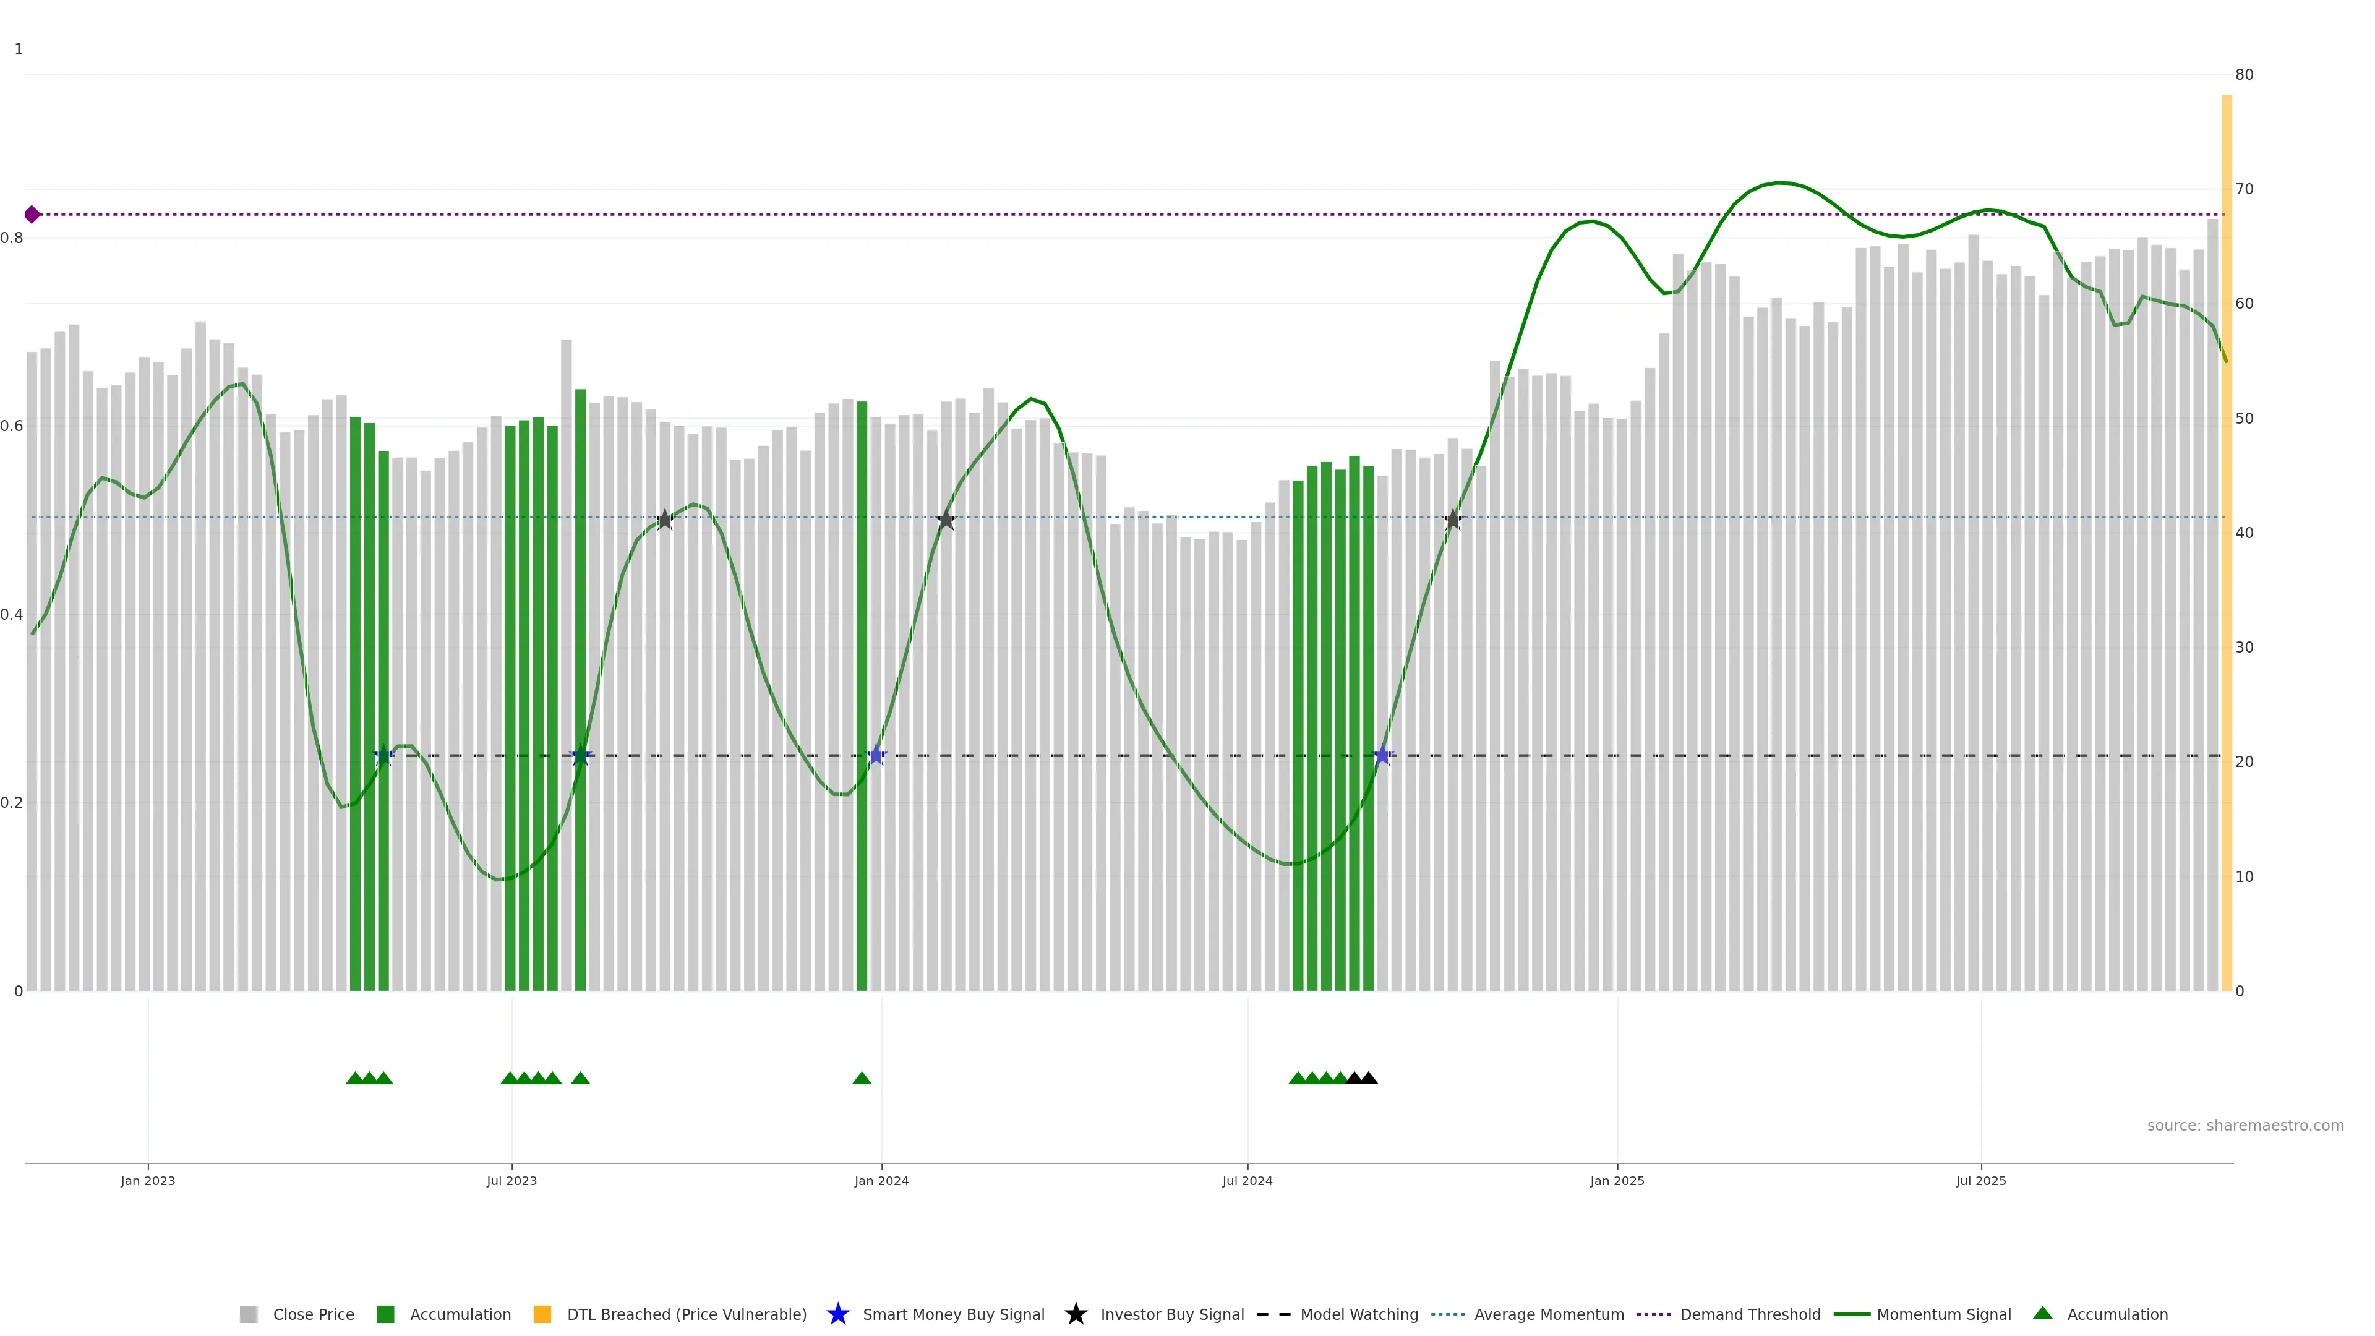2375x1336 pixels.
Task: Click the blue star marker just before Jan 2024
Action: (876, 756)
